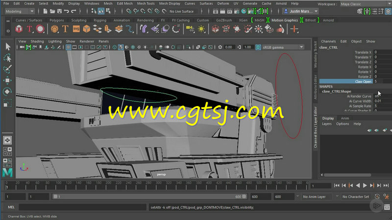Open the Attribute Editor side tab

click(x=315, y=87)
